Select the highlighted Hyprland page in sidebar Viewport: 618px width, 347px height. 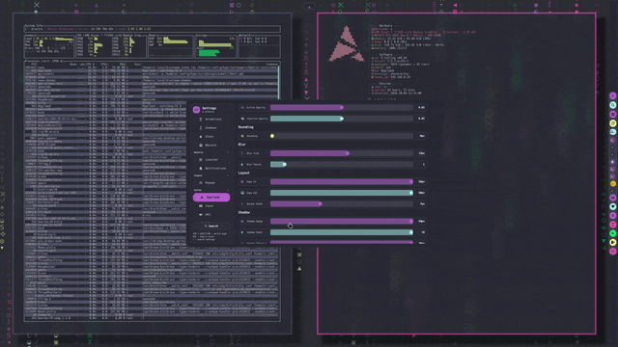(x=211, y=197)
